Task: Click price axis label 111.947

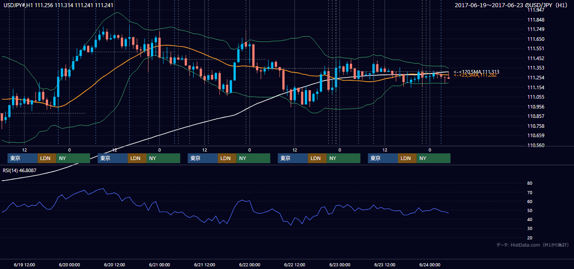Action: 535,10
